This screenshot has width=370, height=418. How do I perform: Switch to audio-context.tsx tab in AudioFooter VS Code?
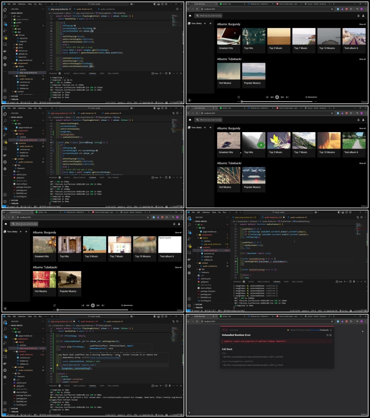tap(298, 217)
